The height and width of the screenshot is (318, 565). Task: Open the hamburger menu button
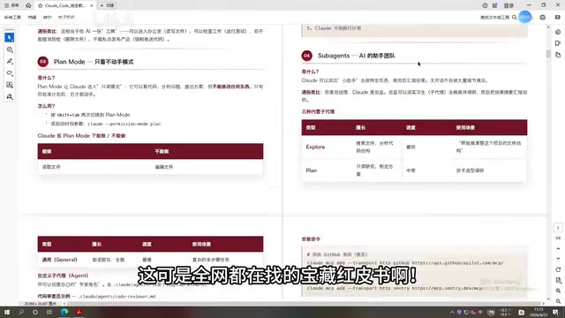coord(11,5)
